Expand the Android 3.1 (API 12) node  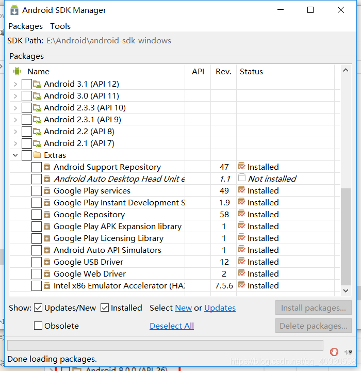click(x=15, y=84)
